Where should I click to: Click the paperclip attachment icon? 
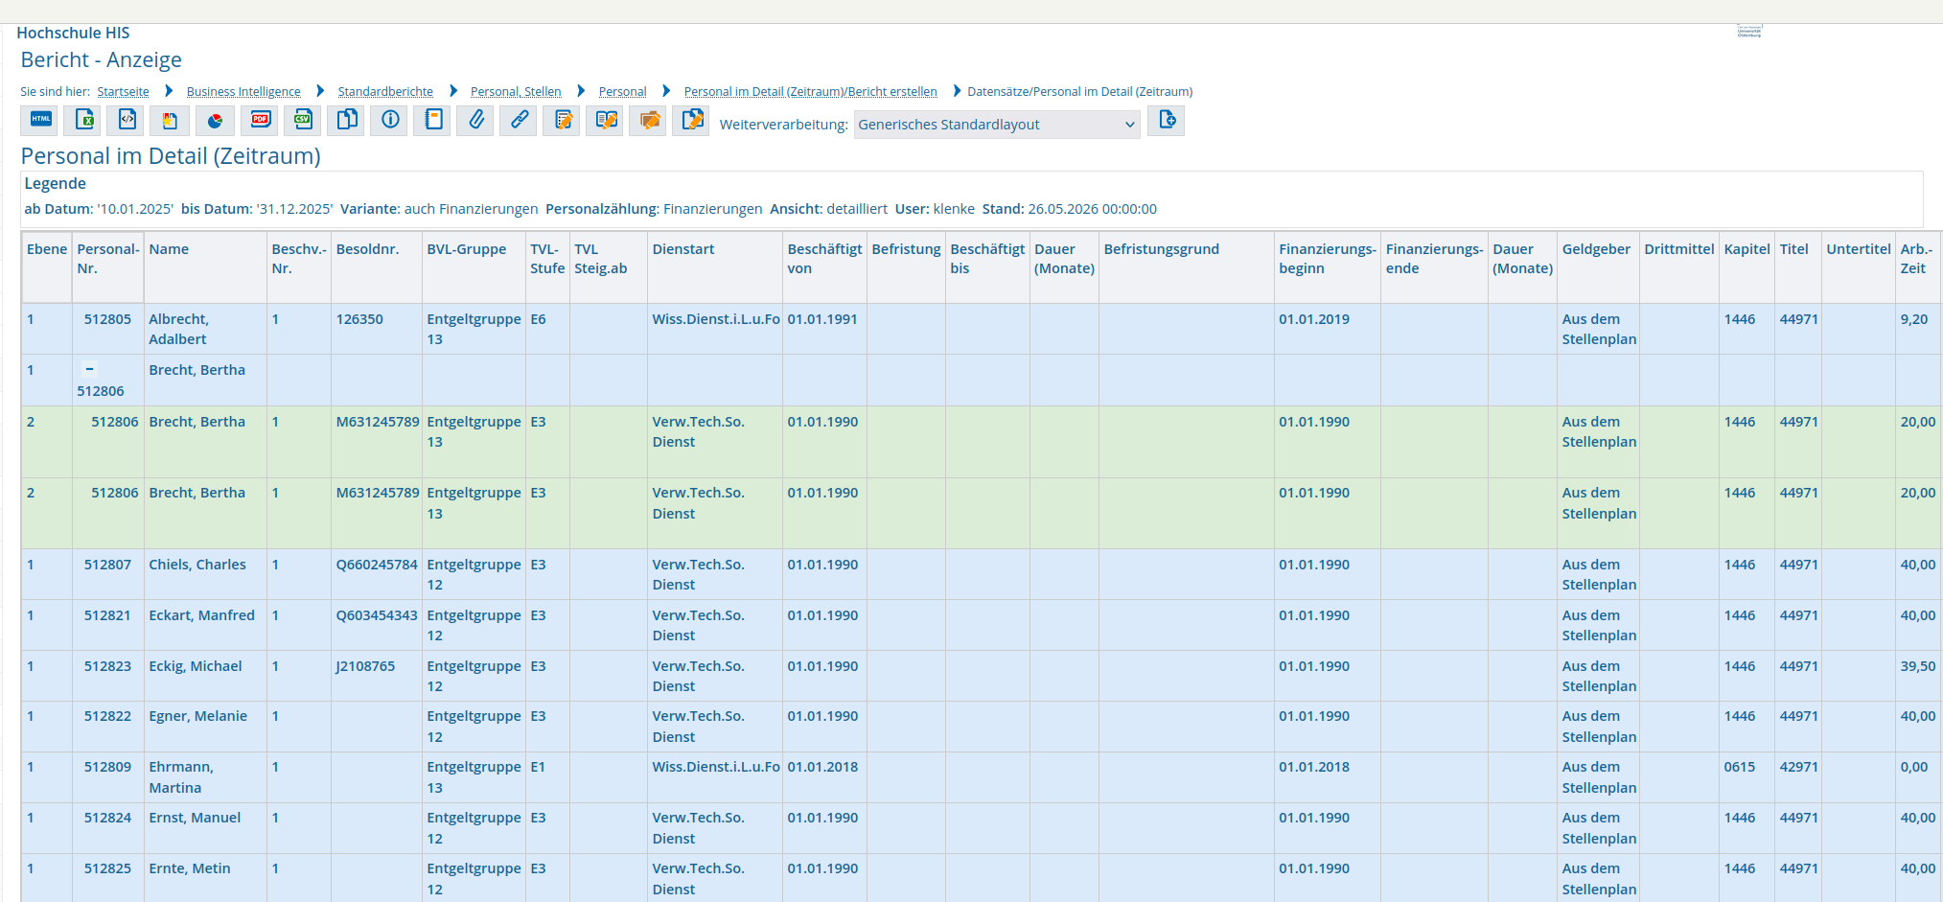point(475,120)
